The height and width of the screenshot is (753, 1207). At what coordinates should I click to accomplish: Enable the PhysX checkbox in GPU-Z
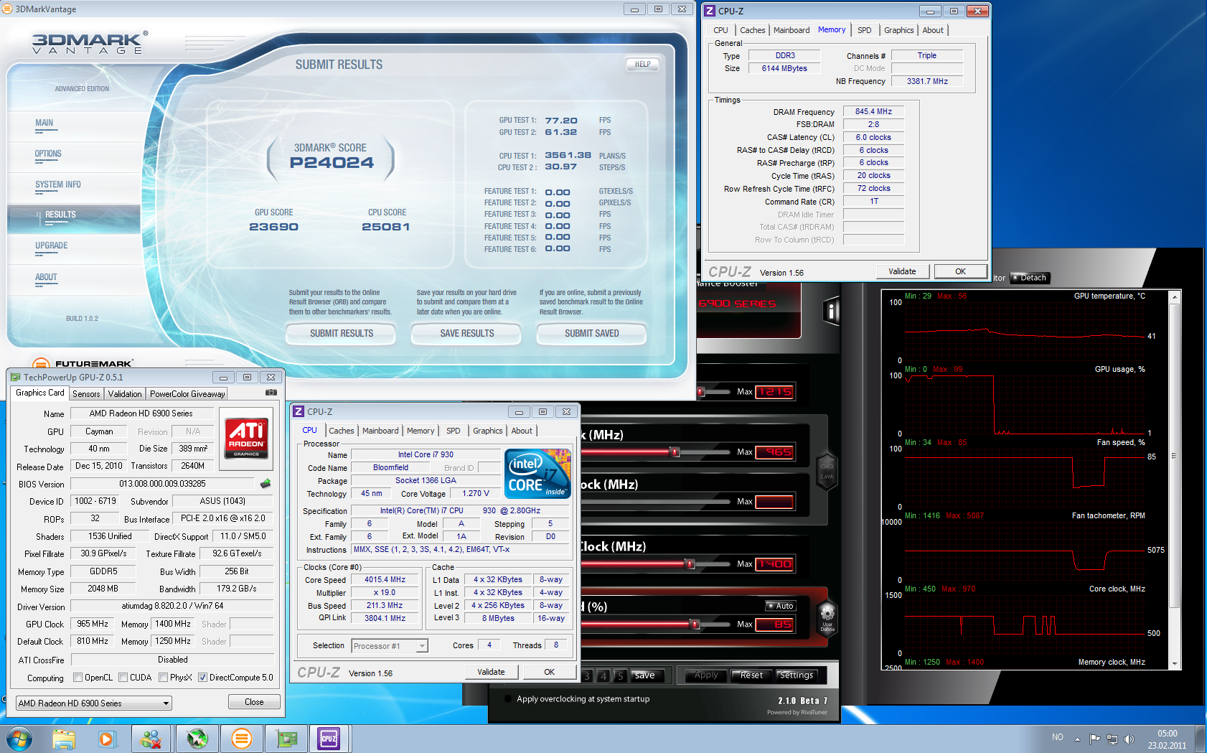coord(164,677)
